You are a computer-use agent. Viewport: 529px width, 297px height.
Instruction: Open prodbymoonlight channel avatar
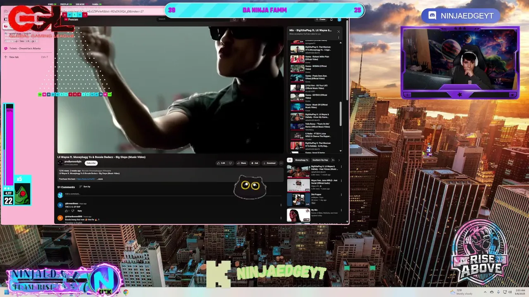pyautogui.click(x=60, y=163)
